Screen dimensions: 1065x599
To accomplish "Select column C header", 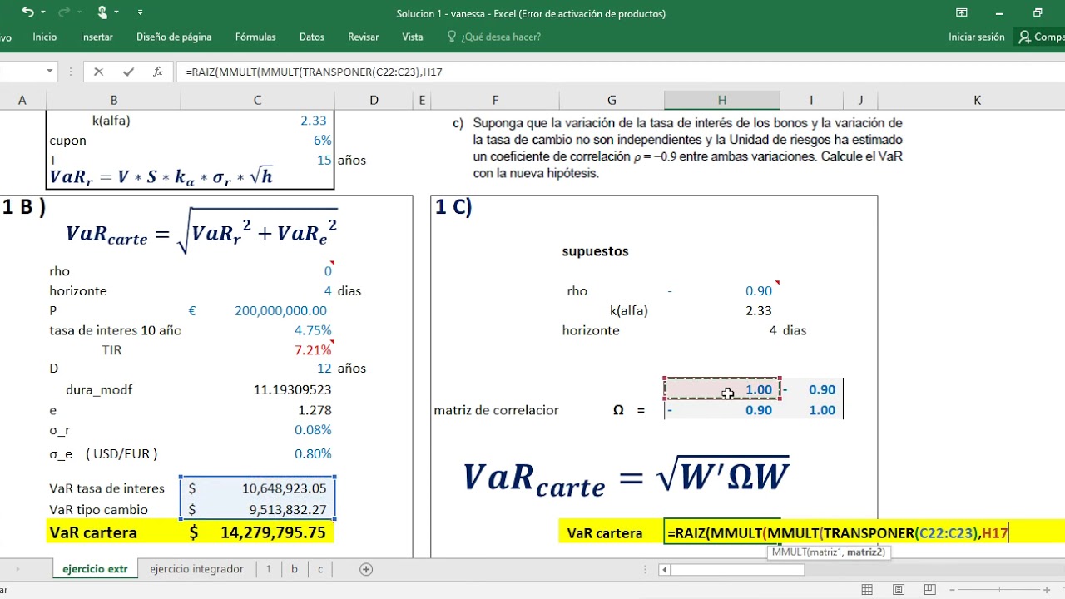I will [257, 100].
